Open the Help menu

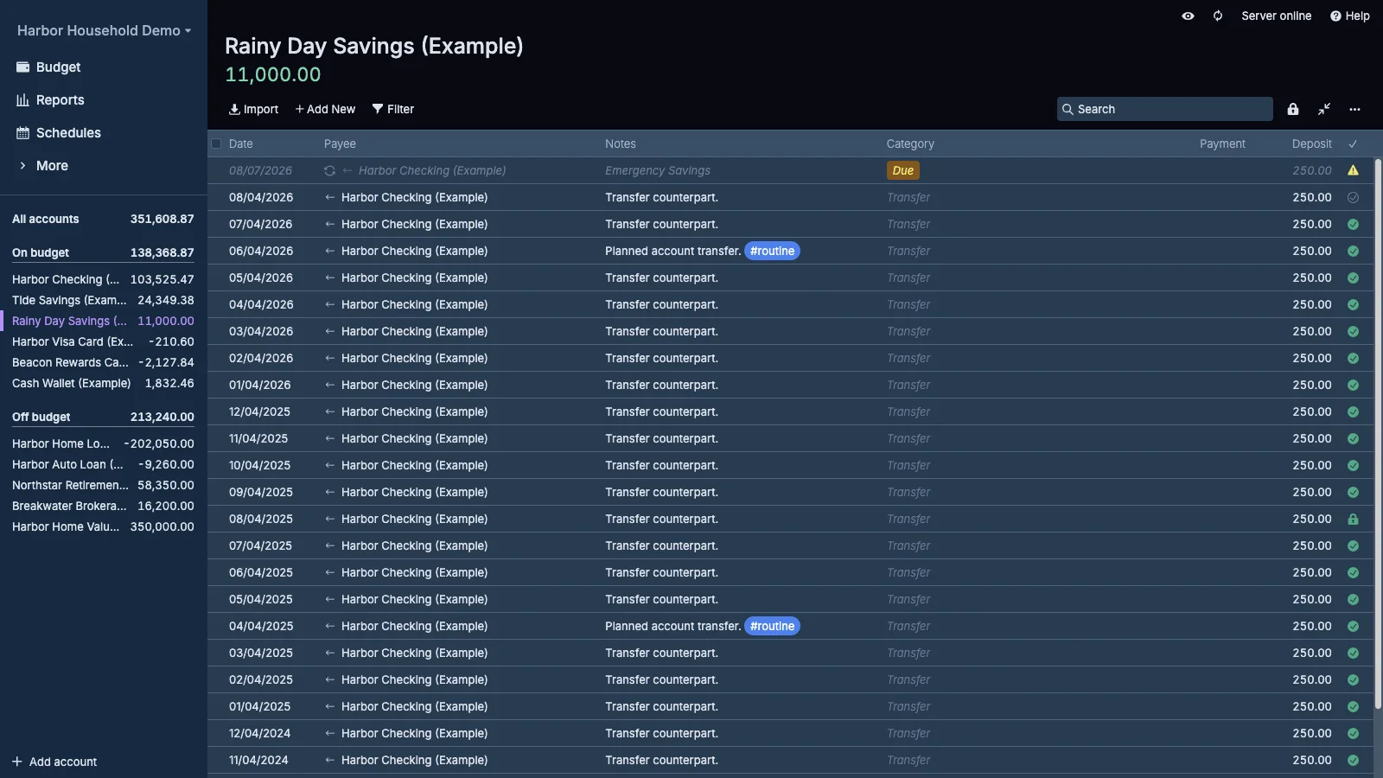tap(1349, 16)
